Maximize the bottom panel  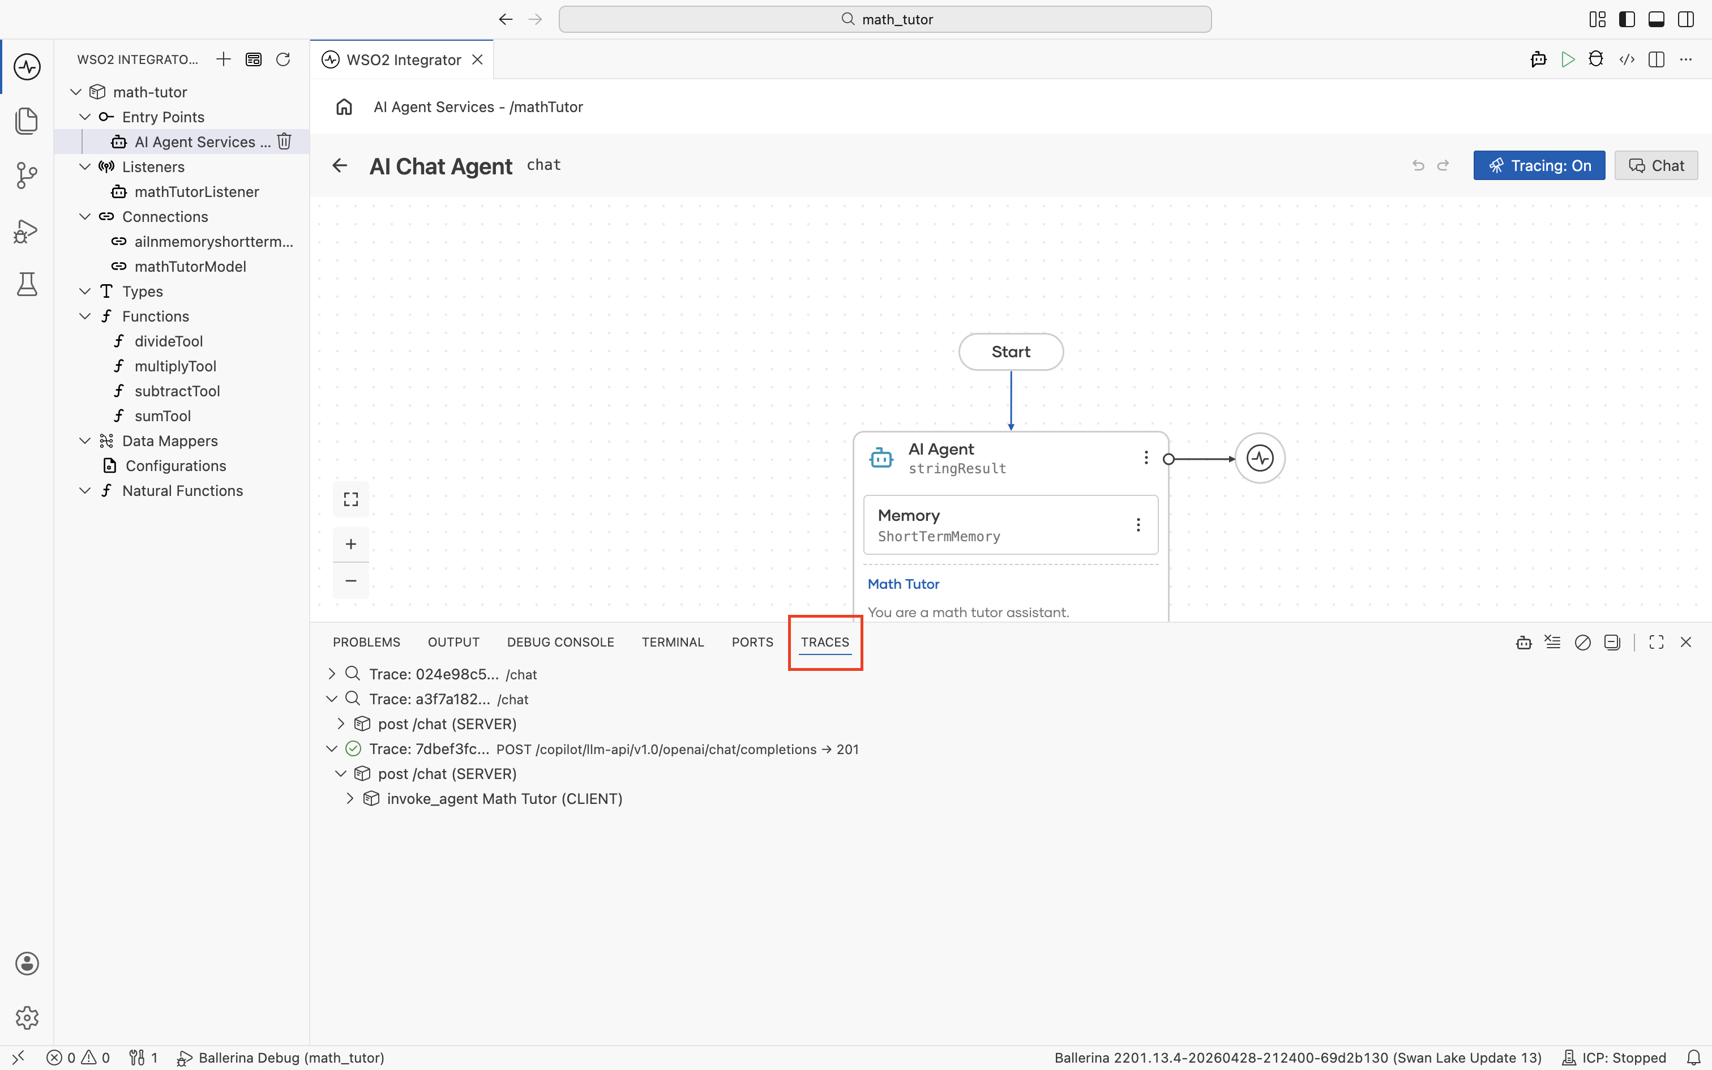point(1656,643)
